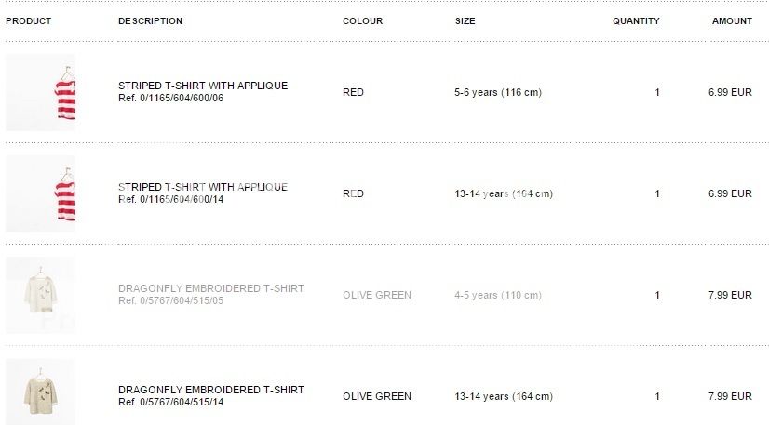Click the COLOUR column header

(362, 21)
